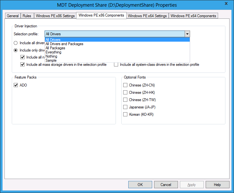Select Include all drivers radio button

(x=16, y=43)
